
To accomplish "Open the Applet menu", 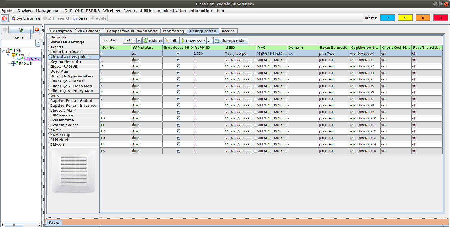I will (x=8, y=11).
